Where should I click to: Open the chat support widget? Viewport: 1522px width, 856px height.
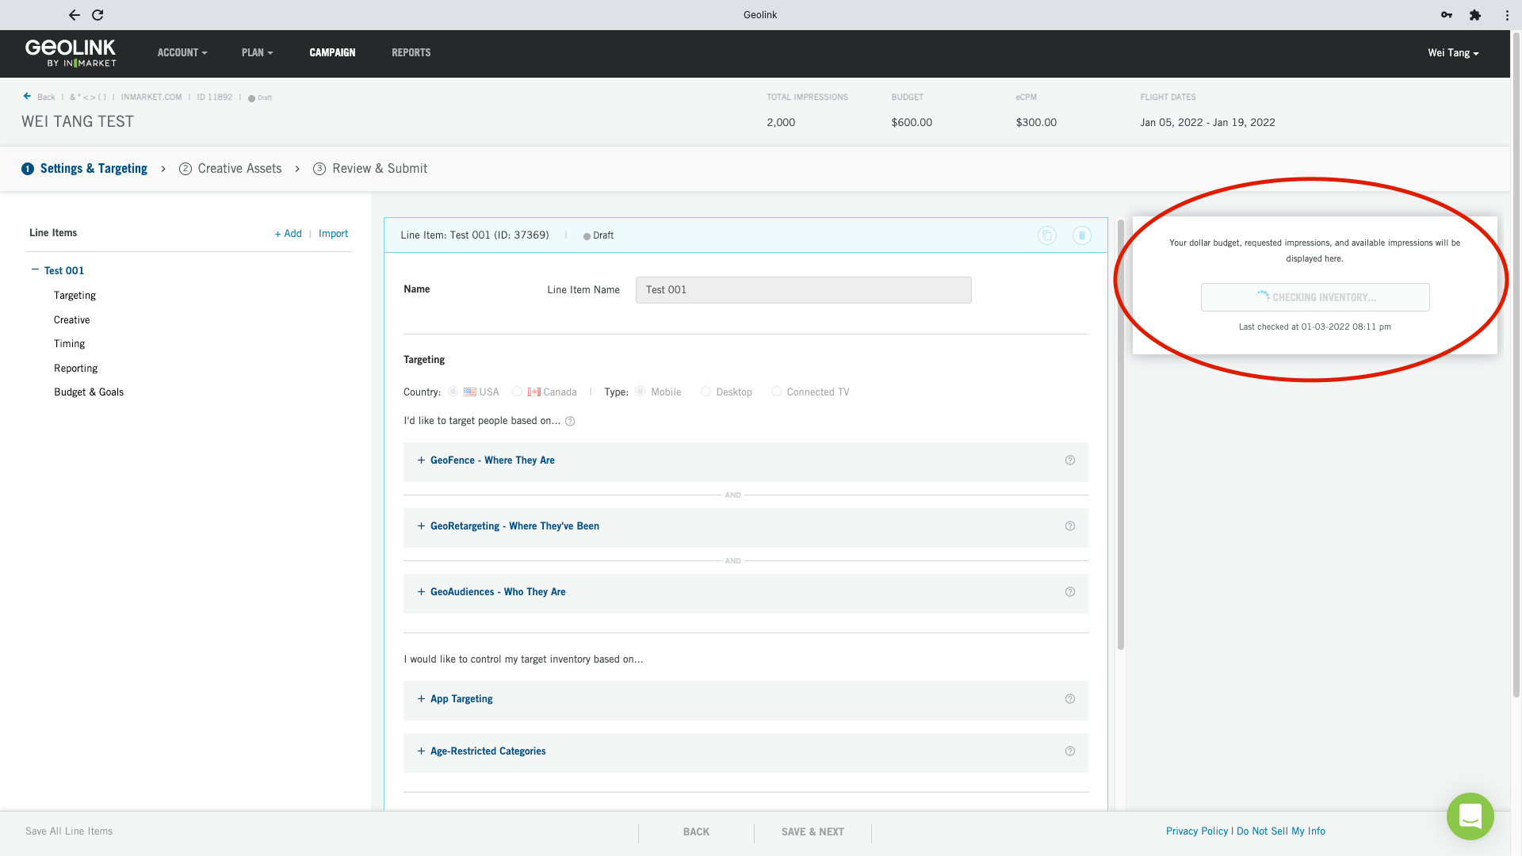pyautogui.click(x=1470, y=816)
